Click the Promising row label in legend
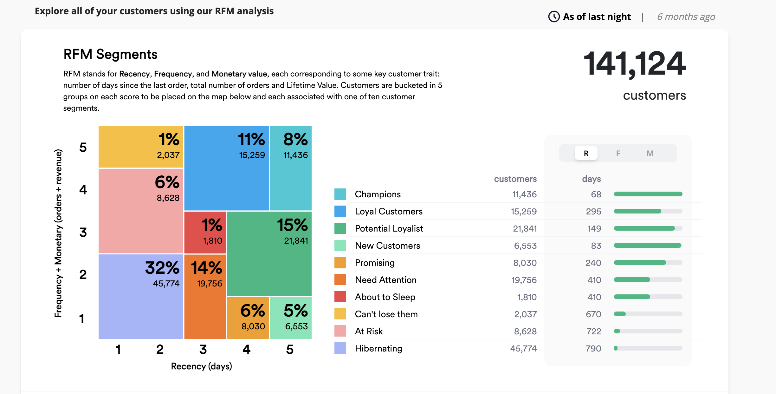The width and height of the screenshot is (776, 394). 375,263
